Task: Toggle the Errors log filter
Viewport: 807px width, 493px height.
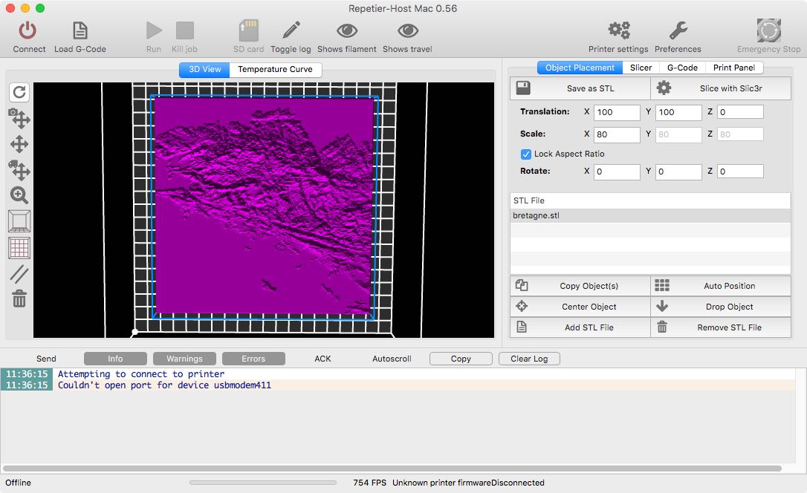Action: tap(253, 359)
